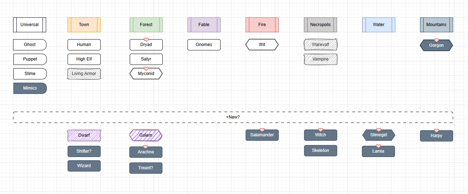Click the heart icon above Lamia
This screenshot has height=194, width=468.
coord(378,146)
